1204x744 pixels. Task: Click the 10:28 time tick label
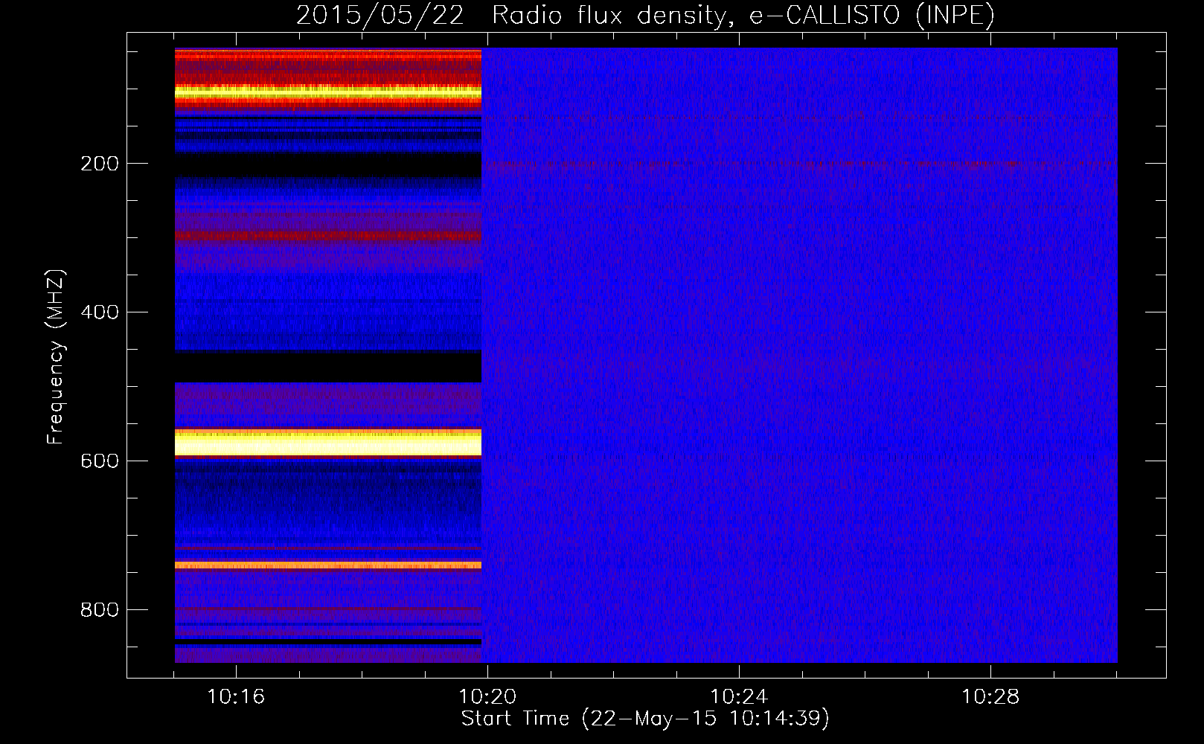tap(990, 697)
